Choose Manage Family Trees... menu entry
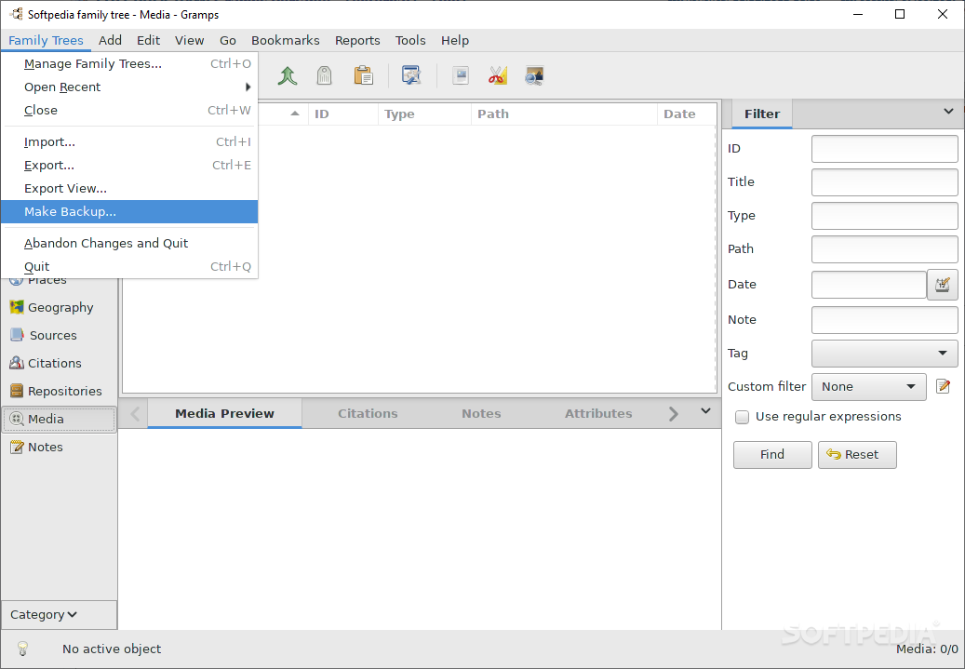The height and width of the screenshot is (669, 965). coord(129,64)
